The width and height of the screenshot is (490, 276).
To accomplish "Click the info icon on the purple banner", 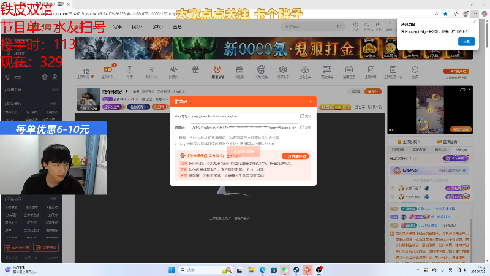I will pos(465,171).
